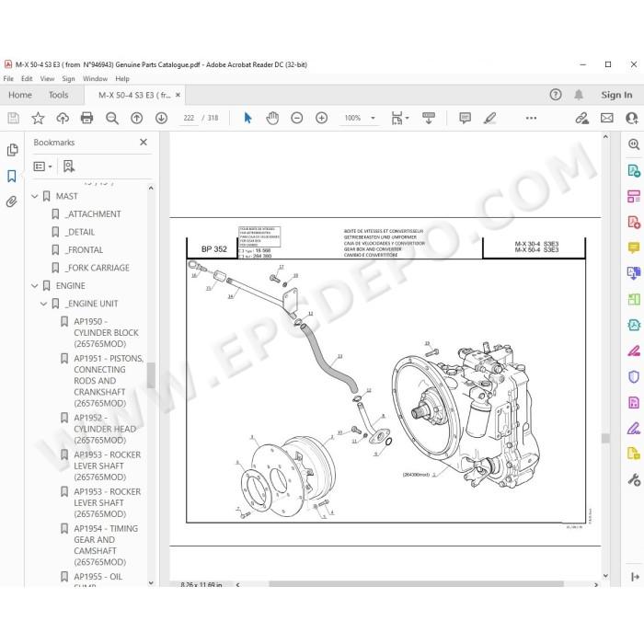Open bookmarks options dropdown
Viewport: 644px width, 644px height.
42,167
